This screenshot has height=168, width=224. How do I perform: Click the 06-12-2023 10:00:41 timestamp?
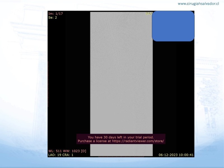click(176, 155)
